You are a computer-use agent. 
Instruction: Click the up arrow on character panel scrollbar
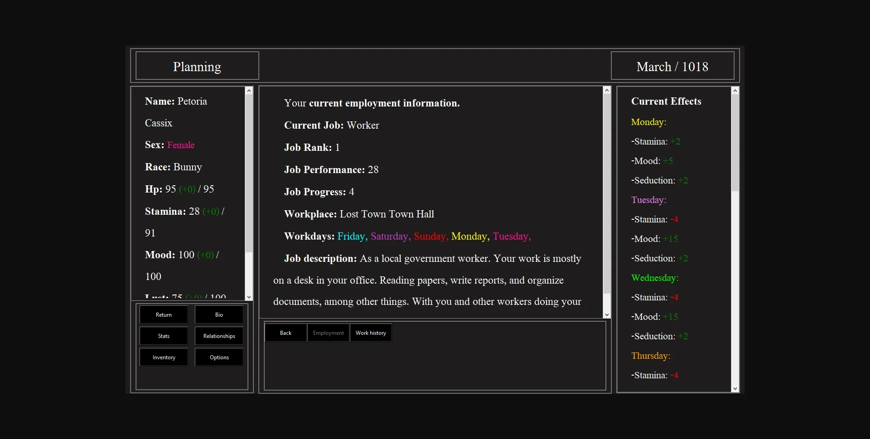click(249, 91)
